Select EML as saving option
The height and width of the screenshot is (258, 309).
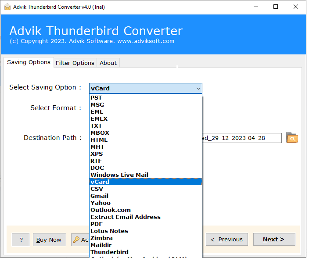pos(146,112)
